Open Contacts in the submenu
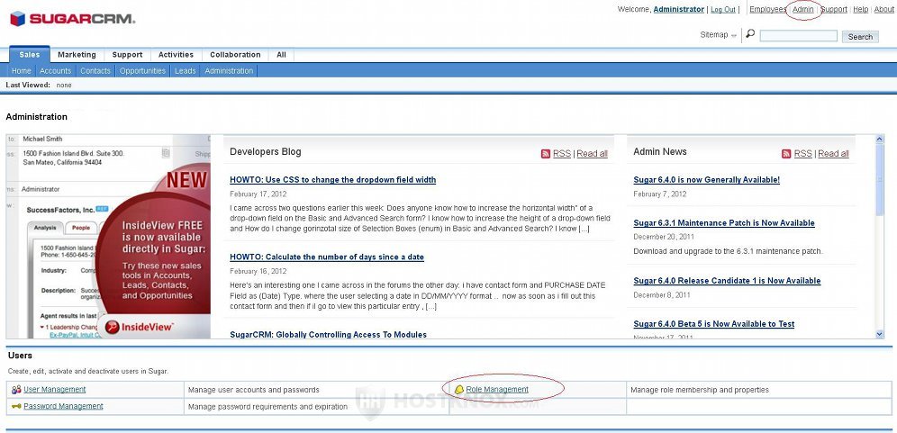This screenshot has height=433, width=897. 95,71
